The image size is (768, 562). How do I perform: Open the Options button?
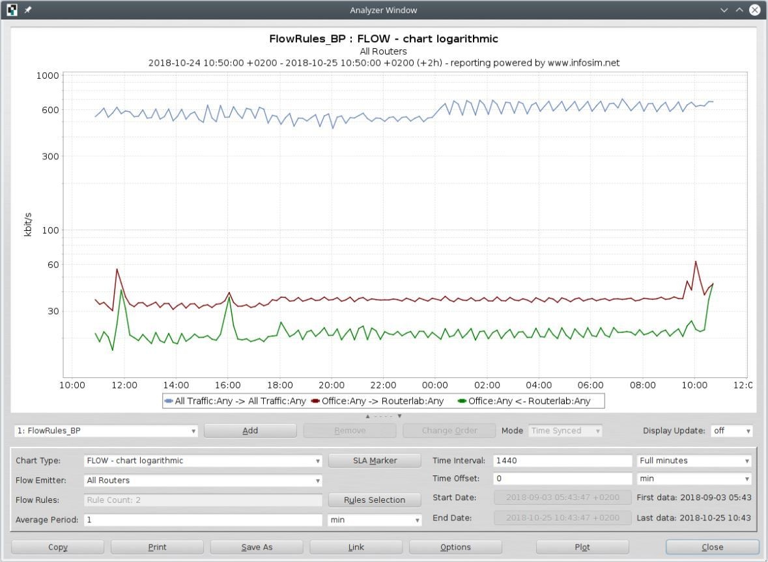coord(455,547)
